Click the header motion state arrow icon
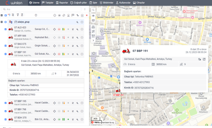This screenshot has height=128, width=212. [59, 15]
